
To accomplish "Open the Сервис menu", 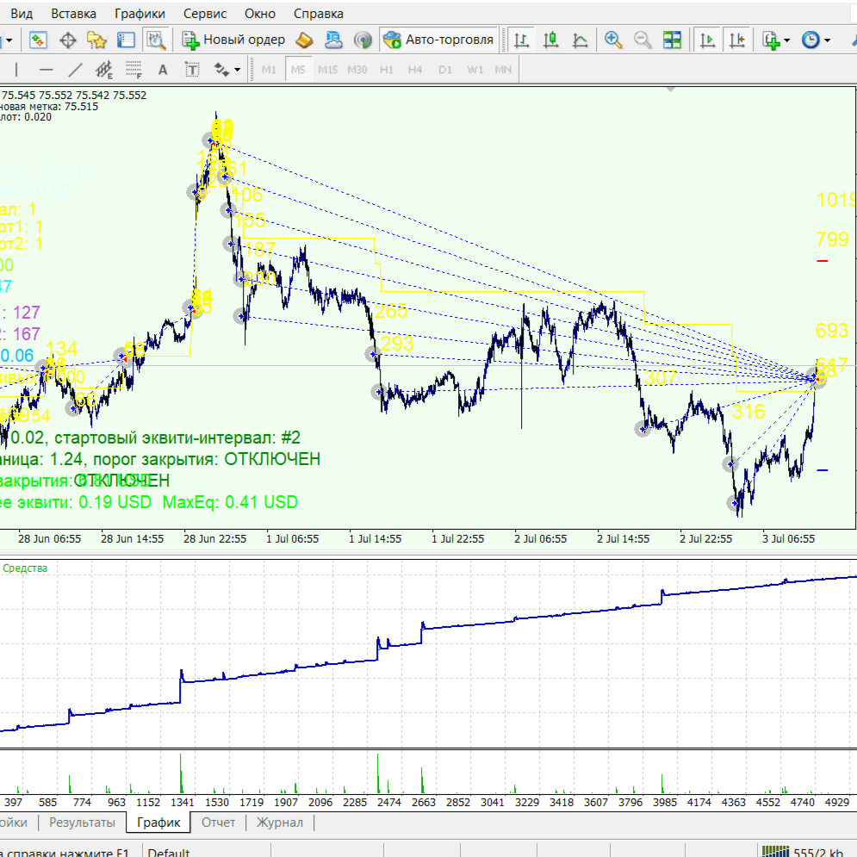I will tap(206, 14).
